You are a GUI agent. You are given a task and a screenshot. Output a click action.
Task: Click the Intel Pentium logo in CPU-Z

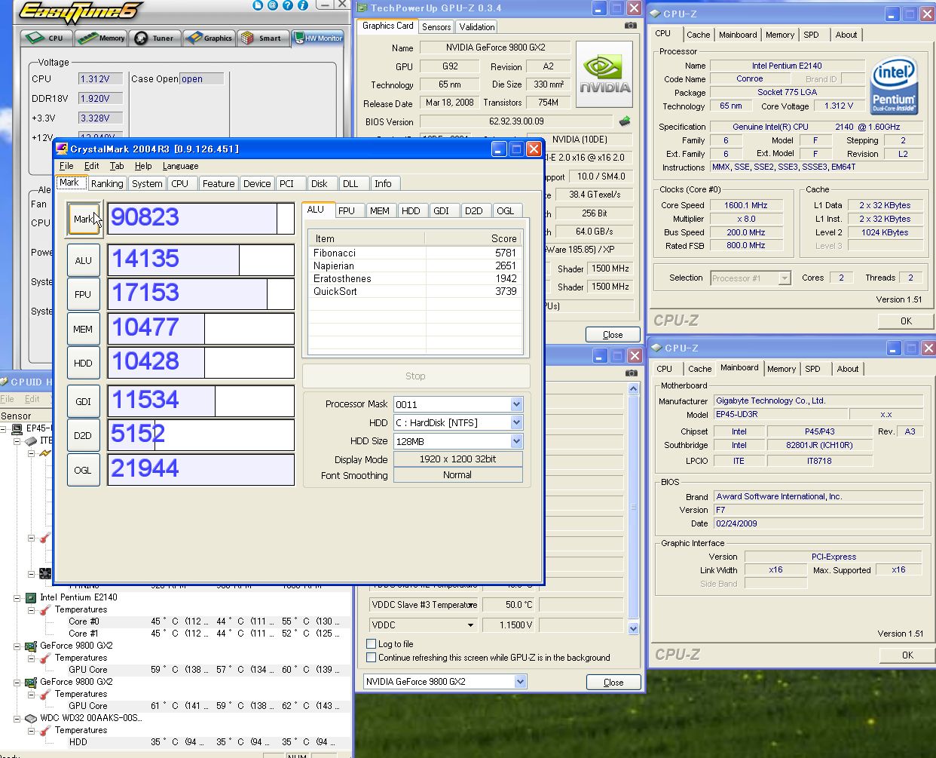coord(894,85)
